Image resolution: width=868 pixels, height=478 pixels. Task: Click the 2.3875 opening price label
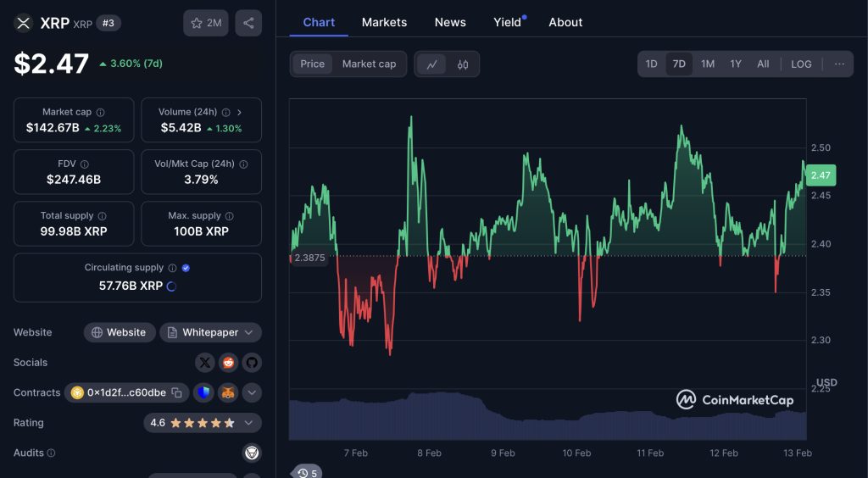tap(309, 258)
